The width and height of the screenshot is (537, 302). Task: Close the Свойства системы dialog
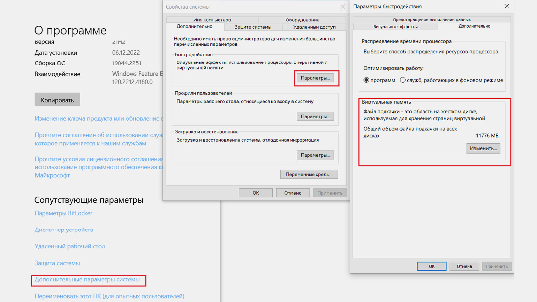tap(343, 7)
